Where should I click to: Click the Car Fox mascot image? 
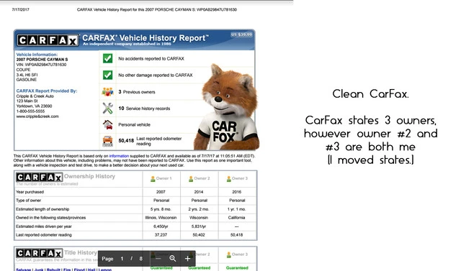[x=226, y=108]
